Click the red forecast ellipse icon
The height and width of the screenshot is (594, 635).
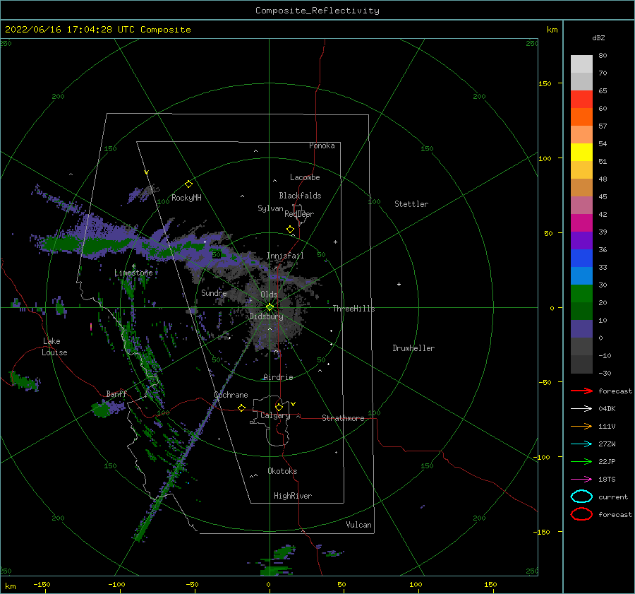coord(581,514)
